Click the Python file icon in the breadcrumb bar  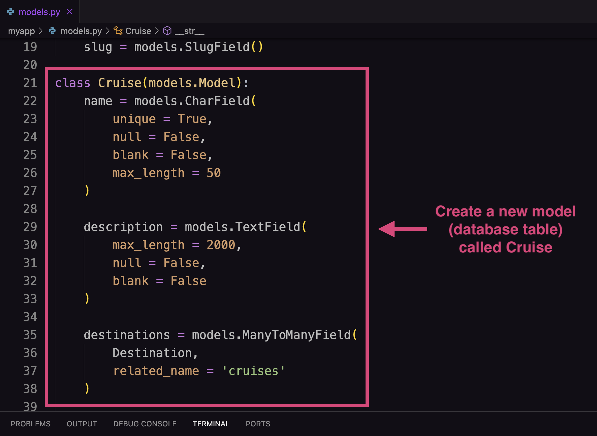click(52, 31)
